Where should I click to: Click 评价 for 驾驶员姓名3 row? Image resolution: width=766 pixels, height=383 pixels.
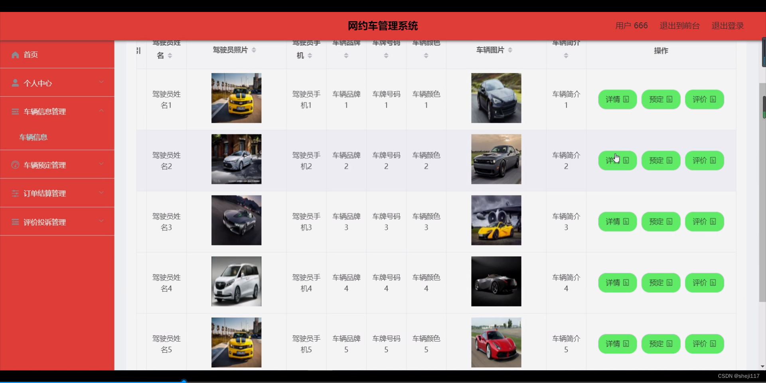[704, 221]
